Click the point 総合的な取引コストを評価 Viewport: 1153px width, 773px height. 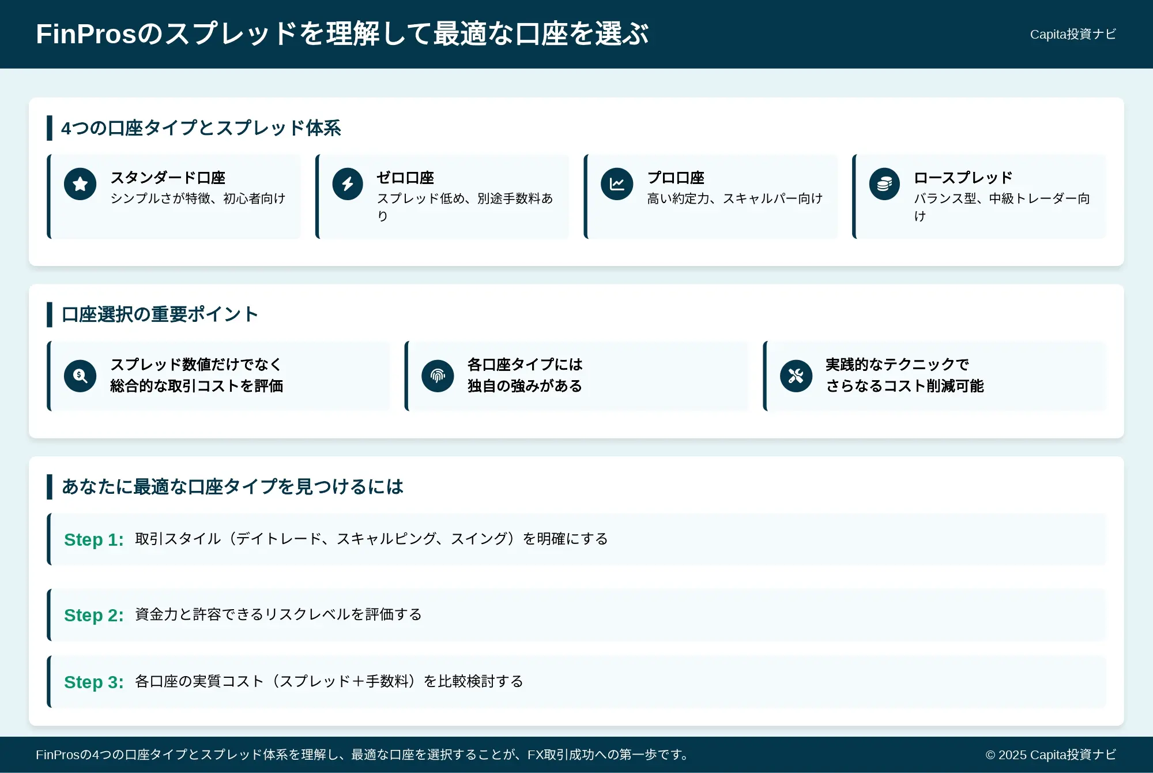[x=197, y=386]
